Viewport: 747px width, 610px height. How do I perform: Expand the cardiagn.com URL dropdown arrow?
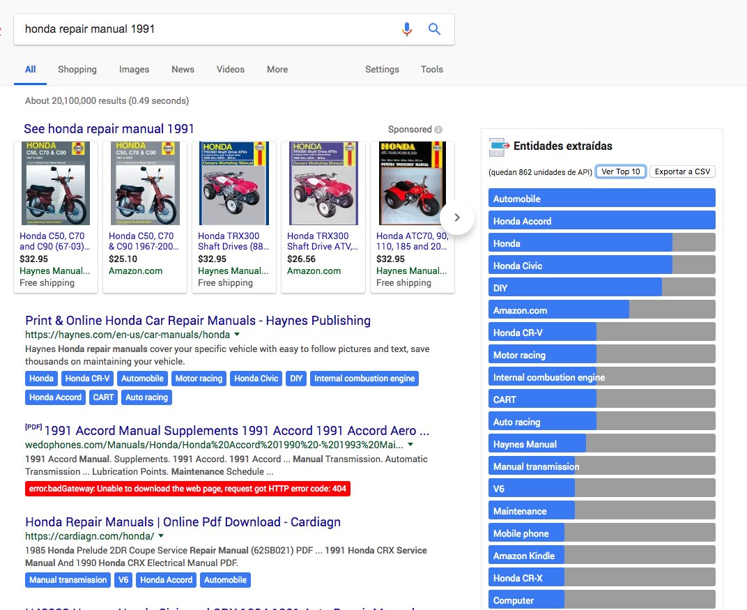(x=161, y=536)
